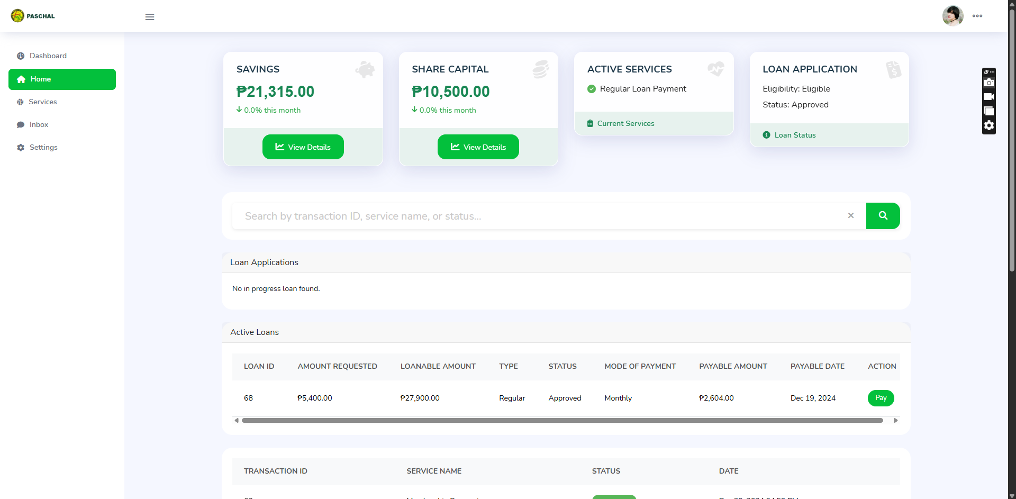Screen dimensions: 1016x499
Task: Click Eligibility: Eligible text
Action: 796,89
